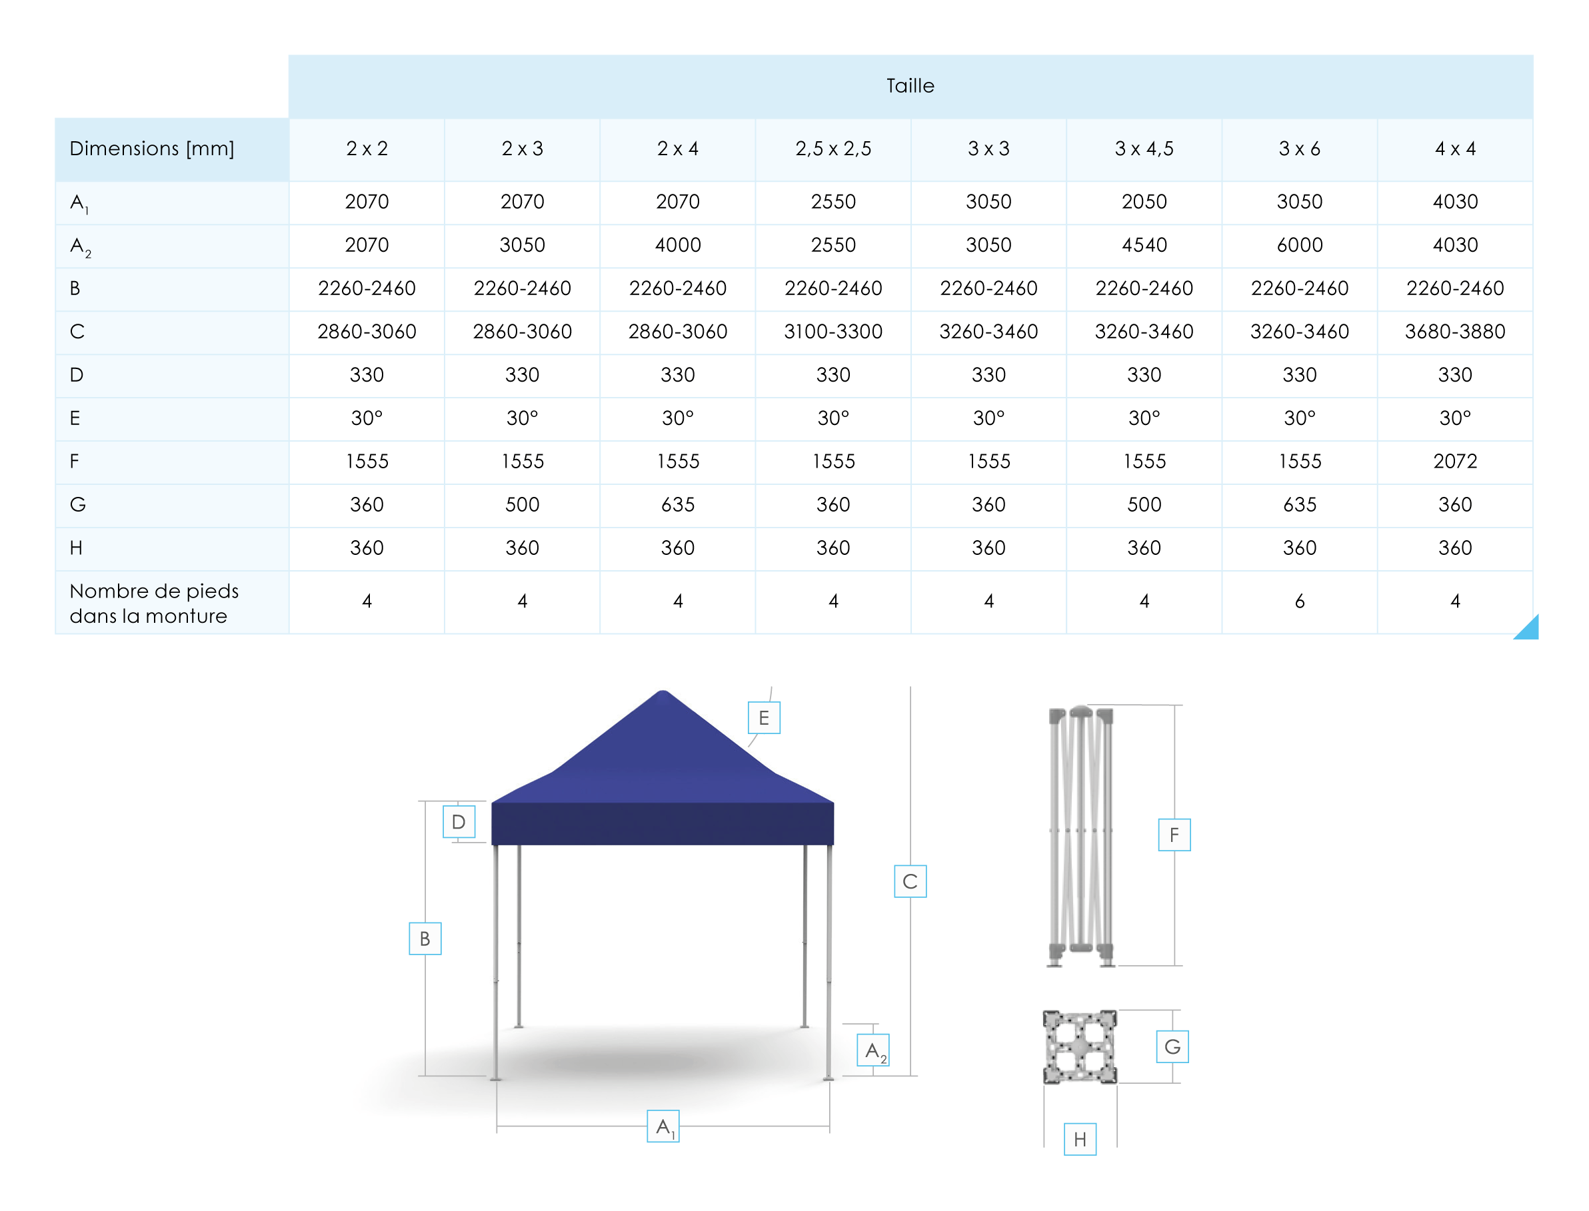Click the Dimensions [mm] header cell
This screenshot has width=1589, height=1211.
[151, 149]
